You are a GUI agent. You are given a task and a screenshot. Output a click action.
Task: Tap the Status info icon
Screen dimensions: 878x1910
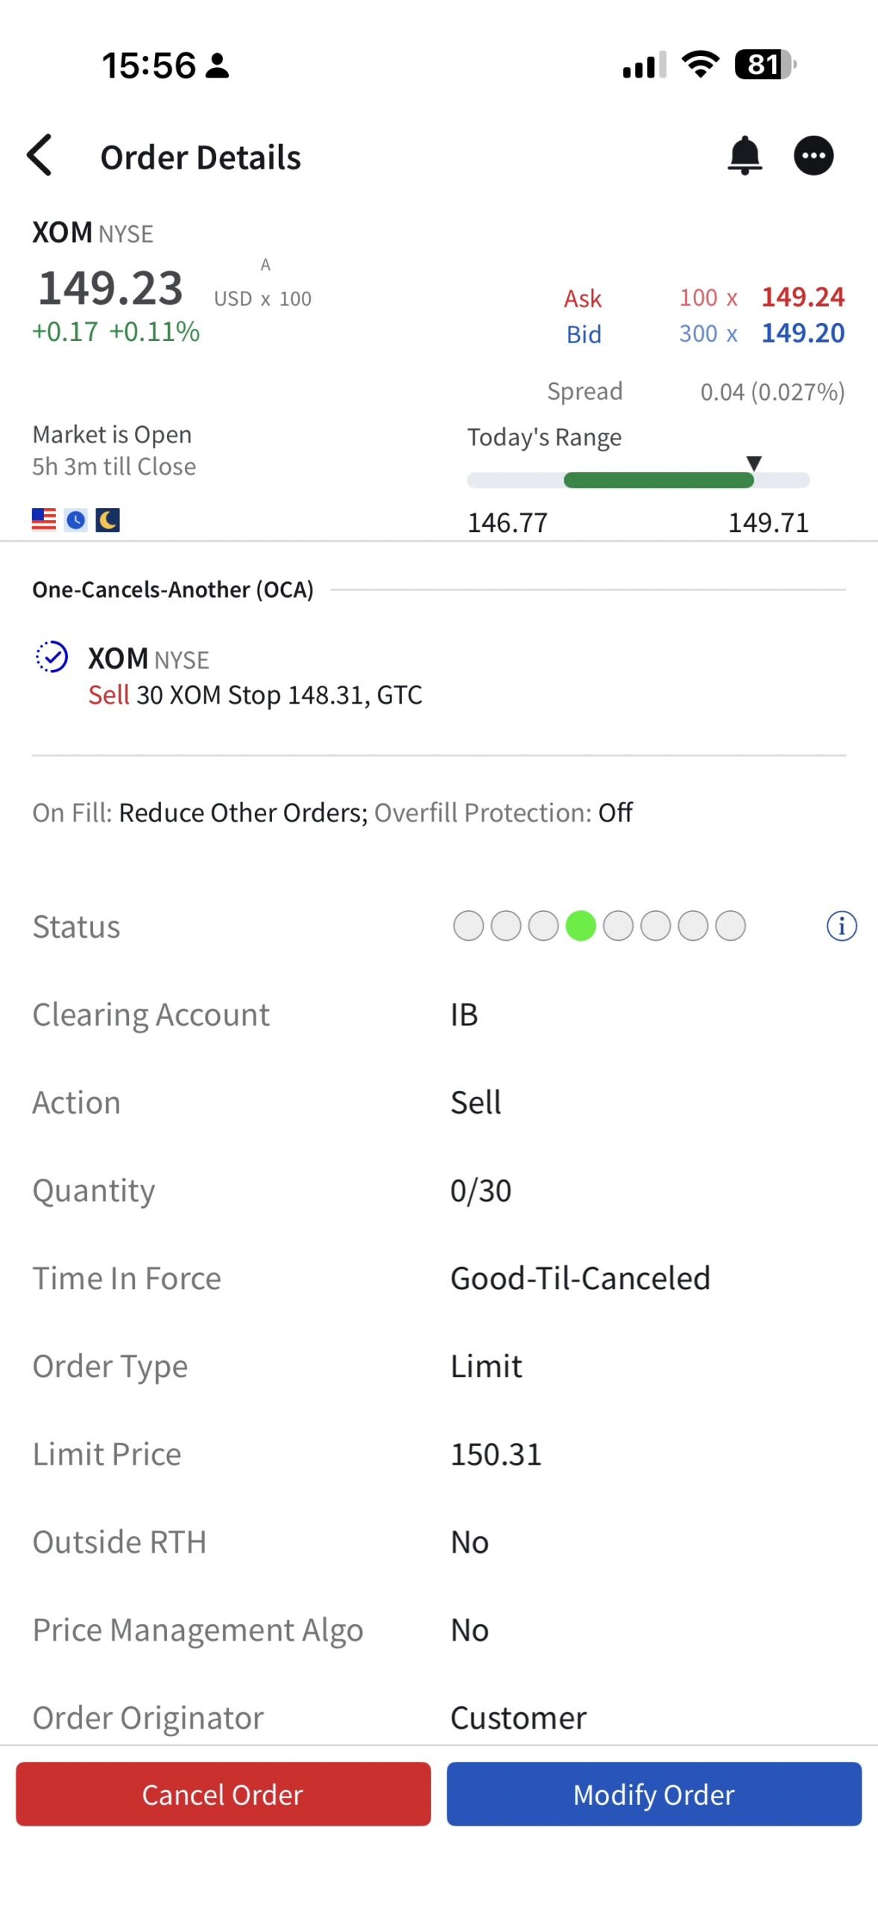[841, 926]
